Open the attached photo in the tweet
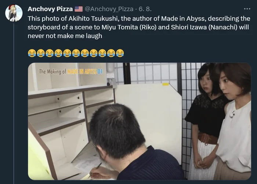 (140, 121)
